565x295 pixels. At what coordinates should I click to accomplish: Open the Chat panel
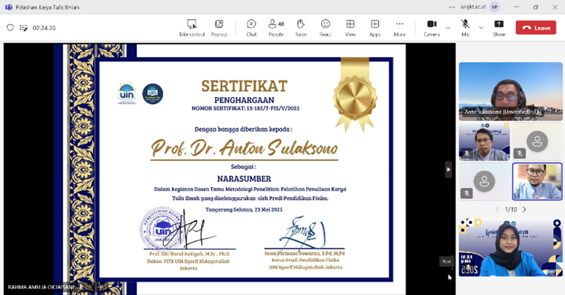pos(251,28)
